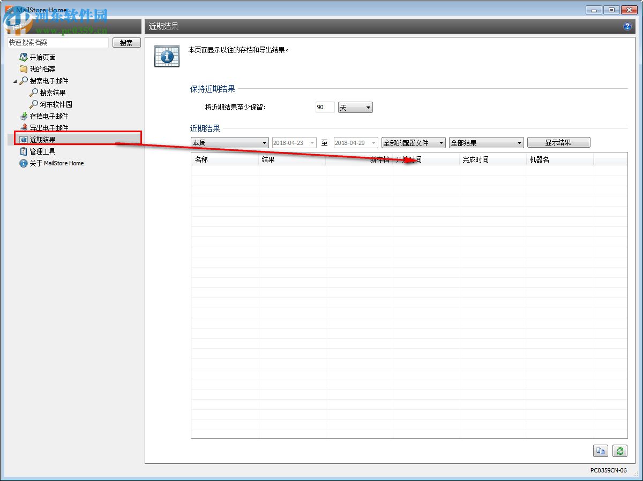Close the MailStore Home window

pos(630,10)
